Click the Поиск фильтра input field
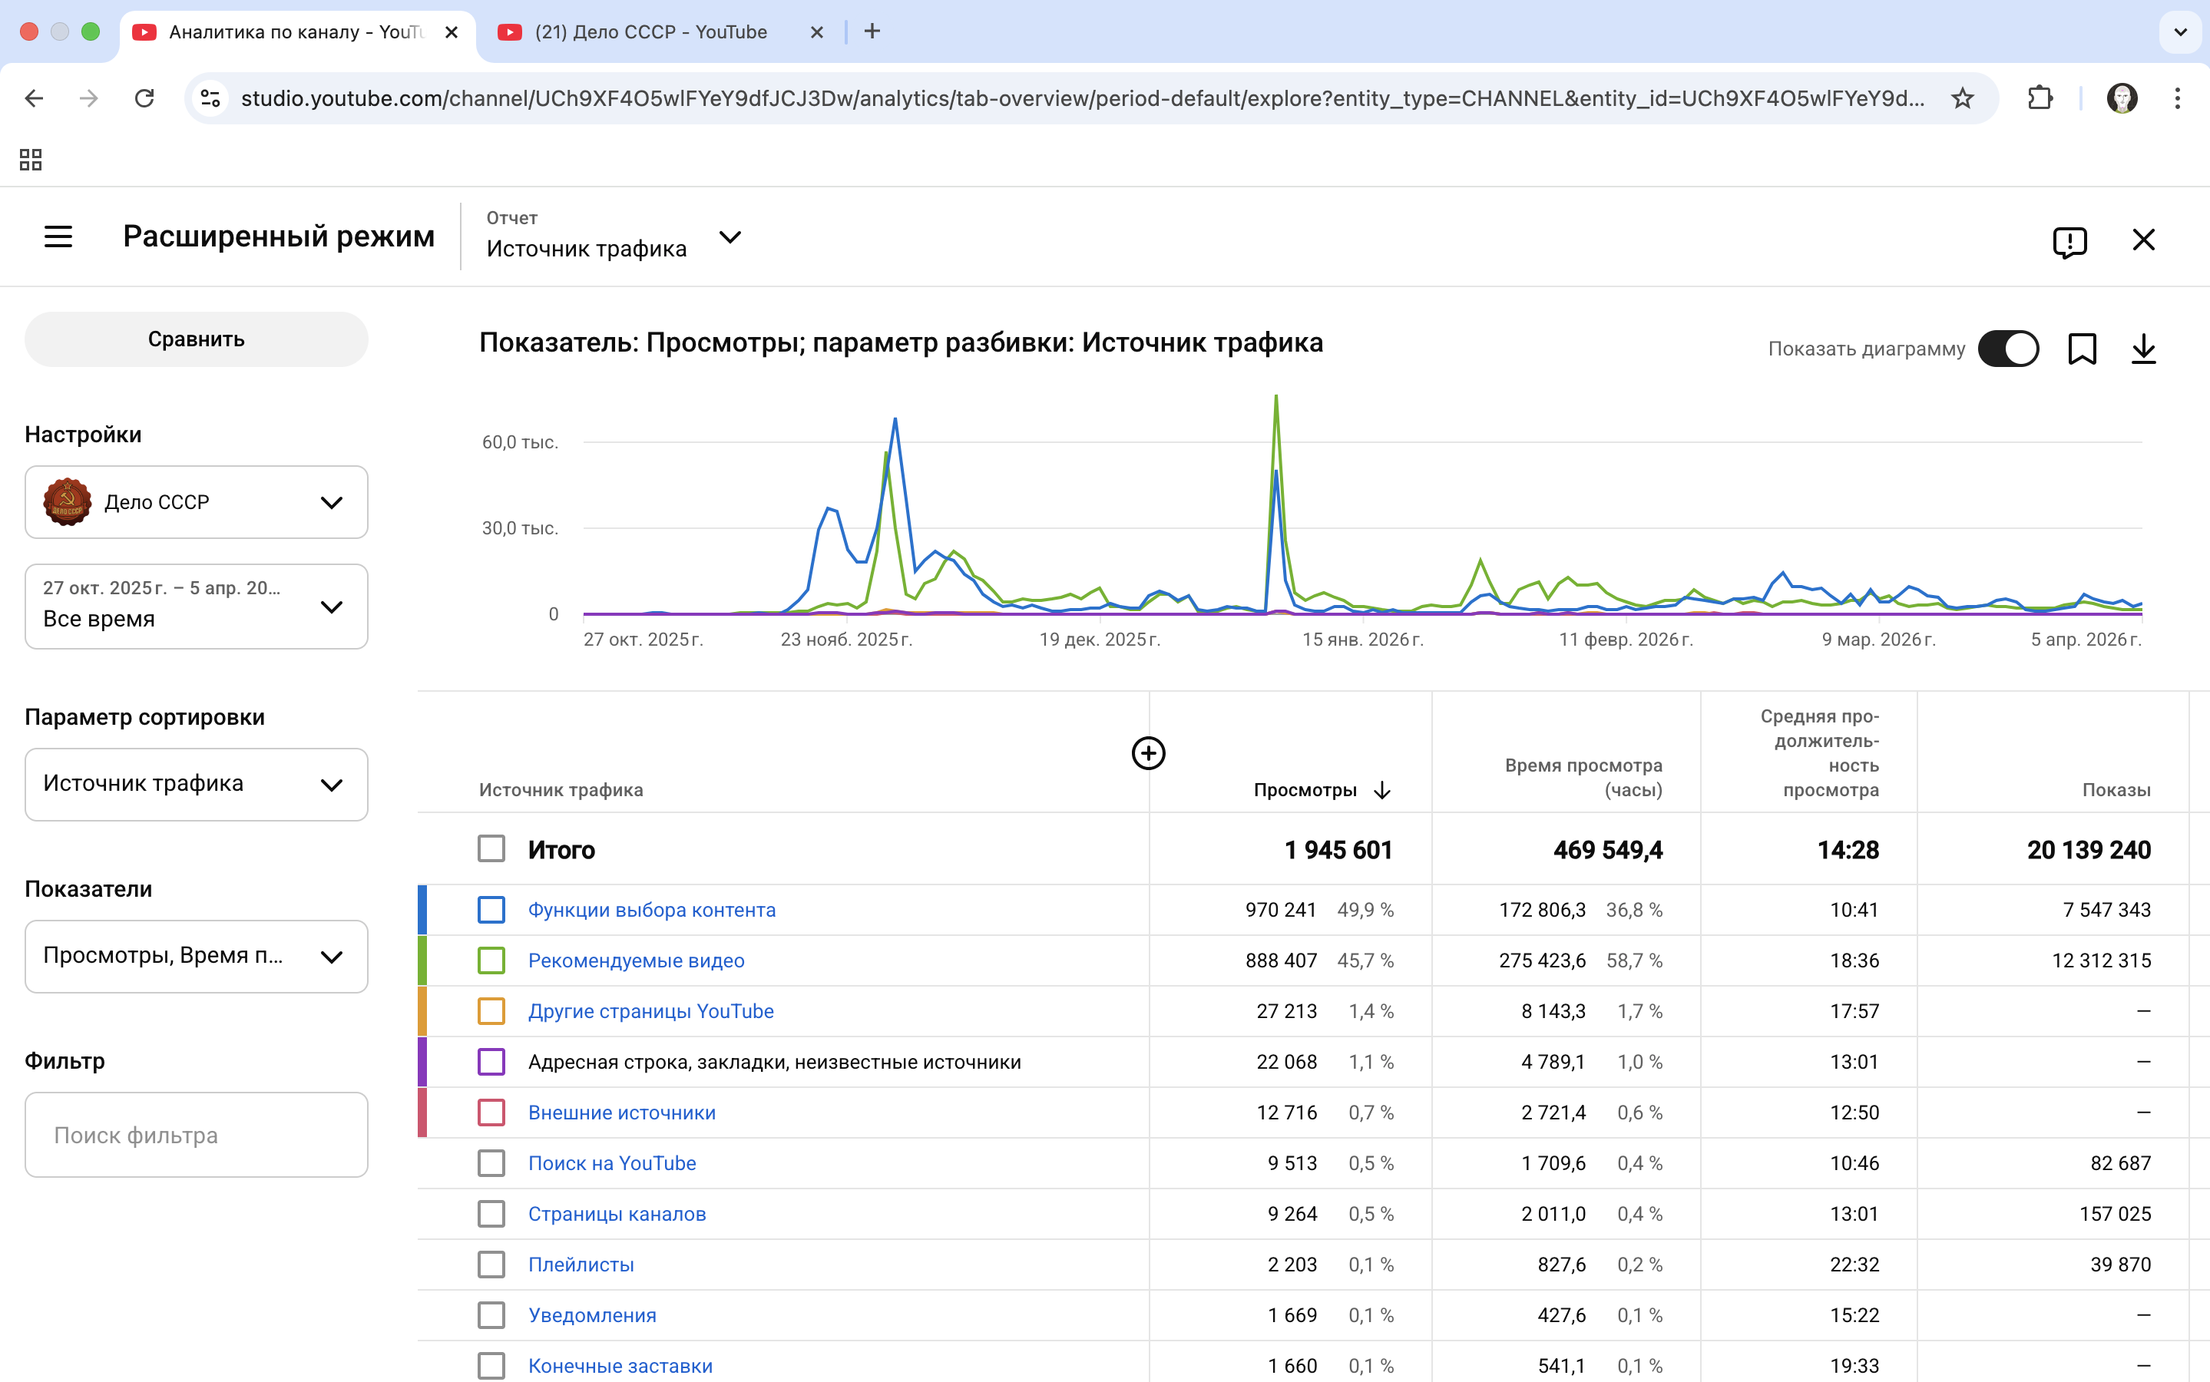 (x=196, y=1136)
